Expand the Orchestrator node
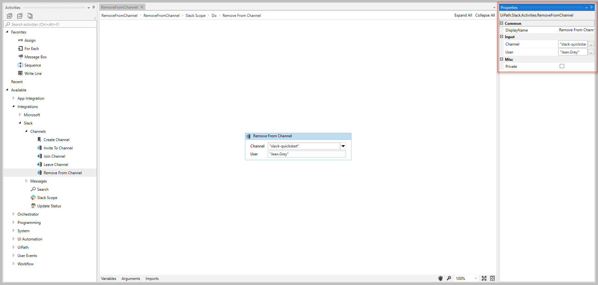Image resolution: width=598 pixels, height=285 pixels. point(13,214)
